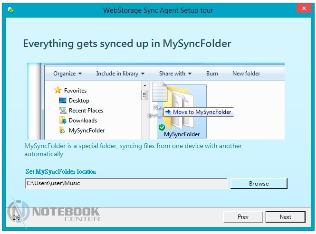Open the Organize dropdown

click(67, 74)
